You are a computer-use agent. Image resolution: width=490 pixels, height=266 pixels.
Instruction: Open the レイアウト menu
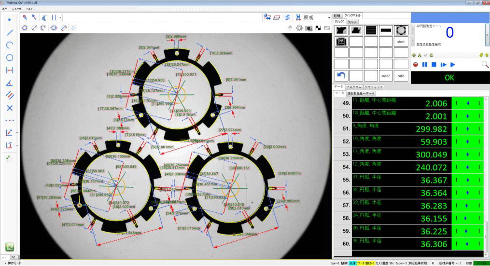pyautogui.click(x=16, y=9)
